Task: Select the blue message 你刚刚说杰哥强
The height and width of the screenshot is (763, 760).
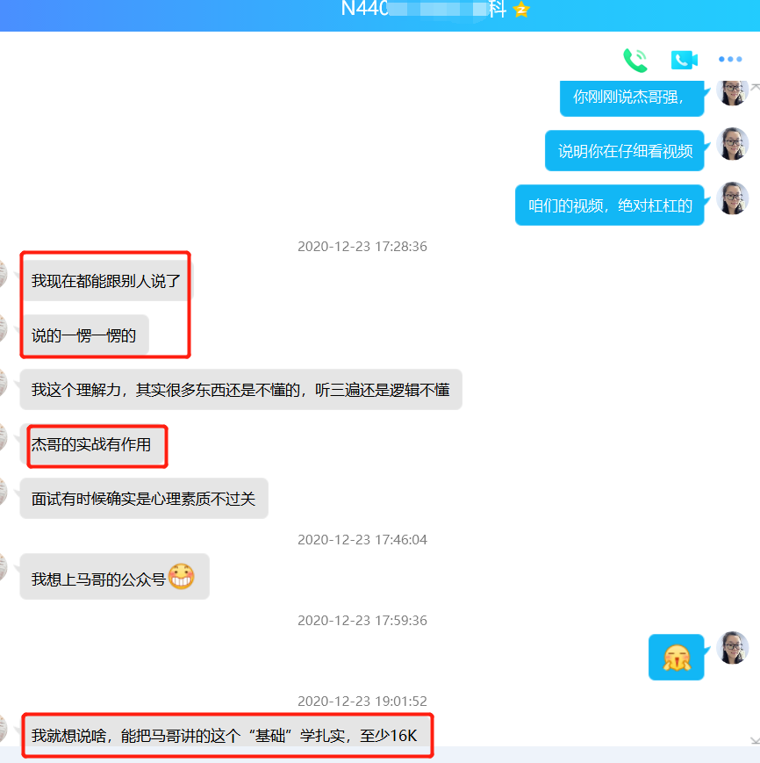Action: click(628, 97)
